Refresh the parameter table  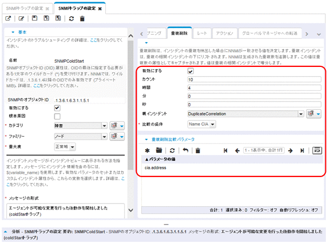pyautogui.click(x=172, y=151)
